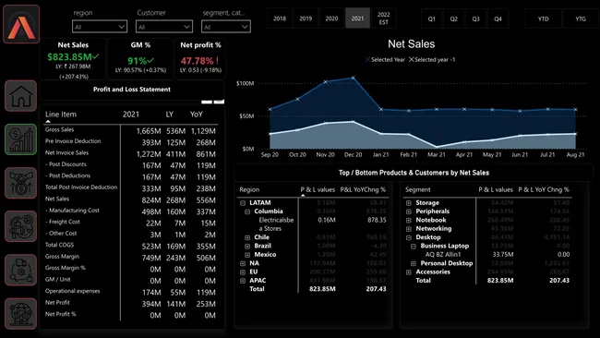Open the sales handshake view icon
This screenshot has height=338, width=600.
click(x=21, y=183)
